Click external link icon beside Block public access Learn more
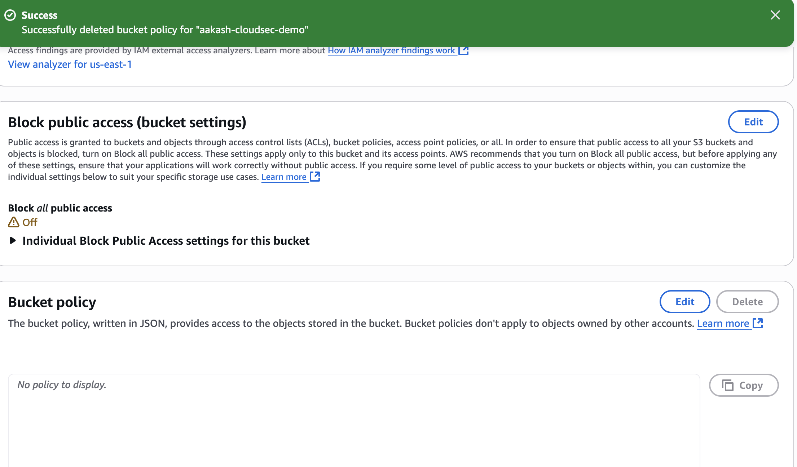The image size is (797, 467). click(315, 177)
